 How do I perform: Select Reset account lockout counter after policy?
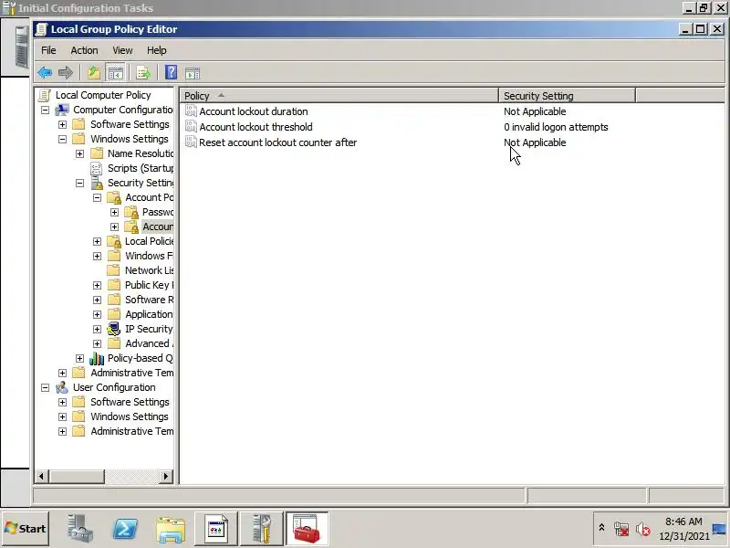278,142
